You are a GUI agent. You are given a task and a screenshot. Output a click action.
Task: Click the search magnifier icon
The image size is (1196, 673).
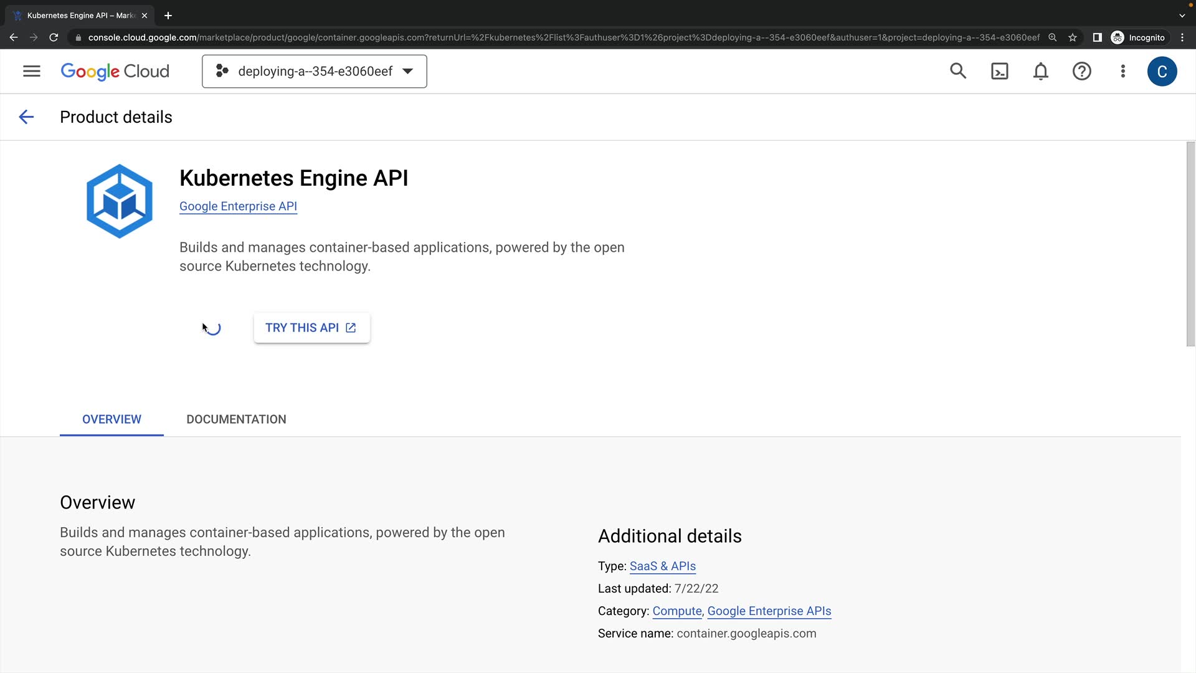point(958,71)
